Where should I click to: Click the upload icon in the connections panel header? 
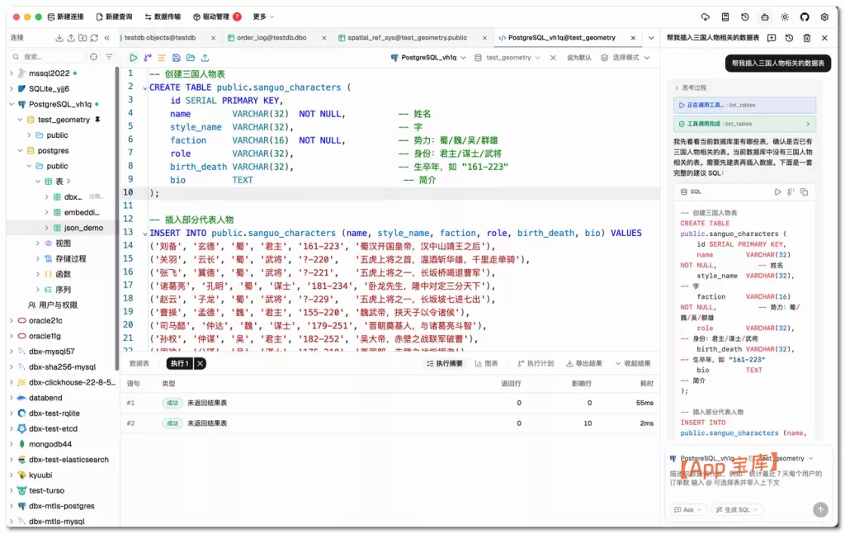[x=71, y=38]
